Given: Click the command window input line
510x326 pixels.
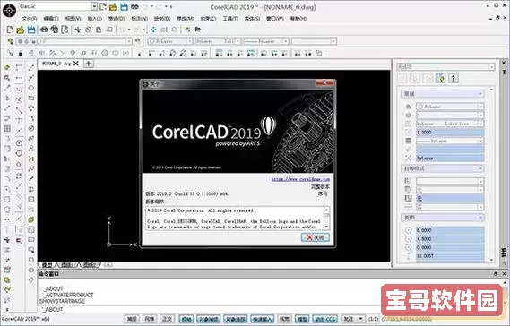Looking at the screenshot, I should (x=208, y=309).
